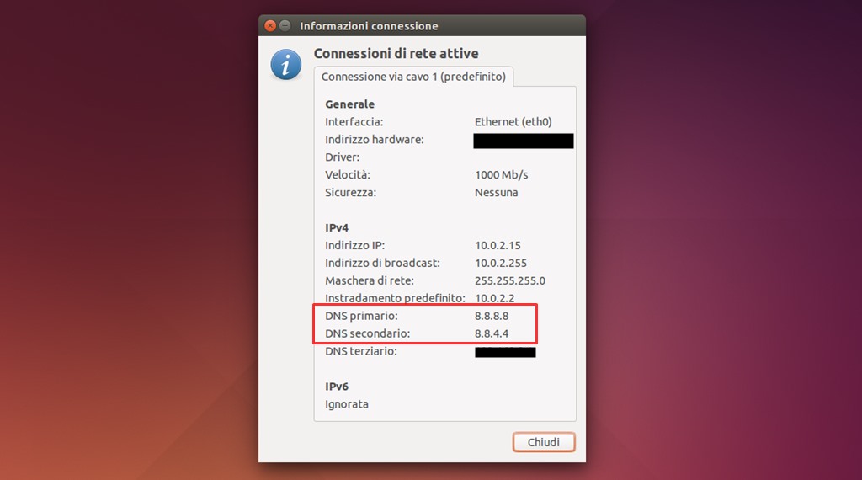862x480 pixels.
Task: Select the secondary DNS value 8.8.4.4
Action: point(492,333)
